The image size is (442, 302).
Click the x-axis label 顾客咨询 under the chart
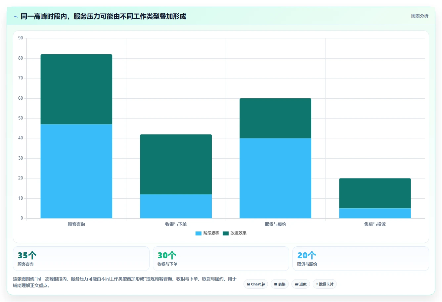tap(76, 224)
